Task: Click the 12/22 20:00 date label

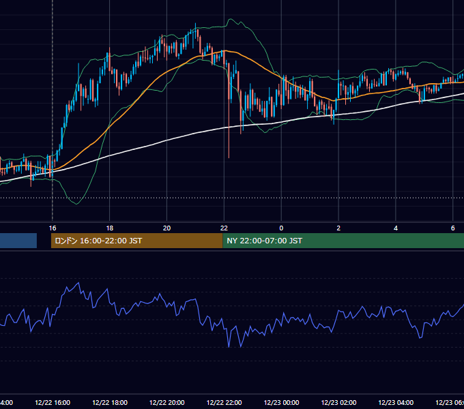Action: point(167,402)
